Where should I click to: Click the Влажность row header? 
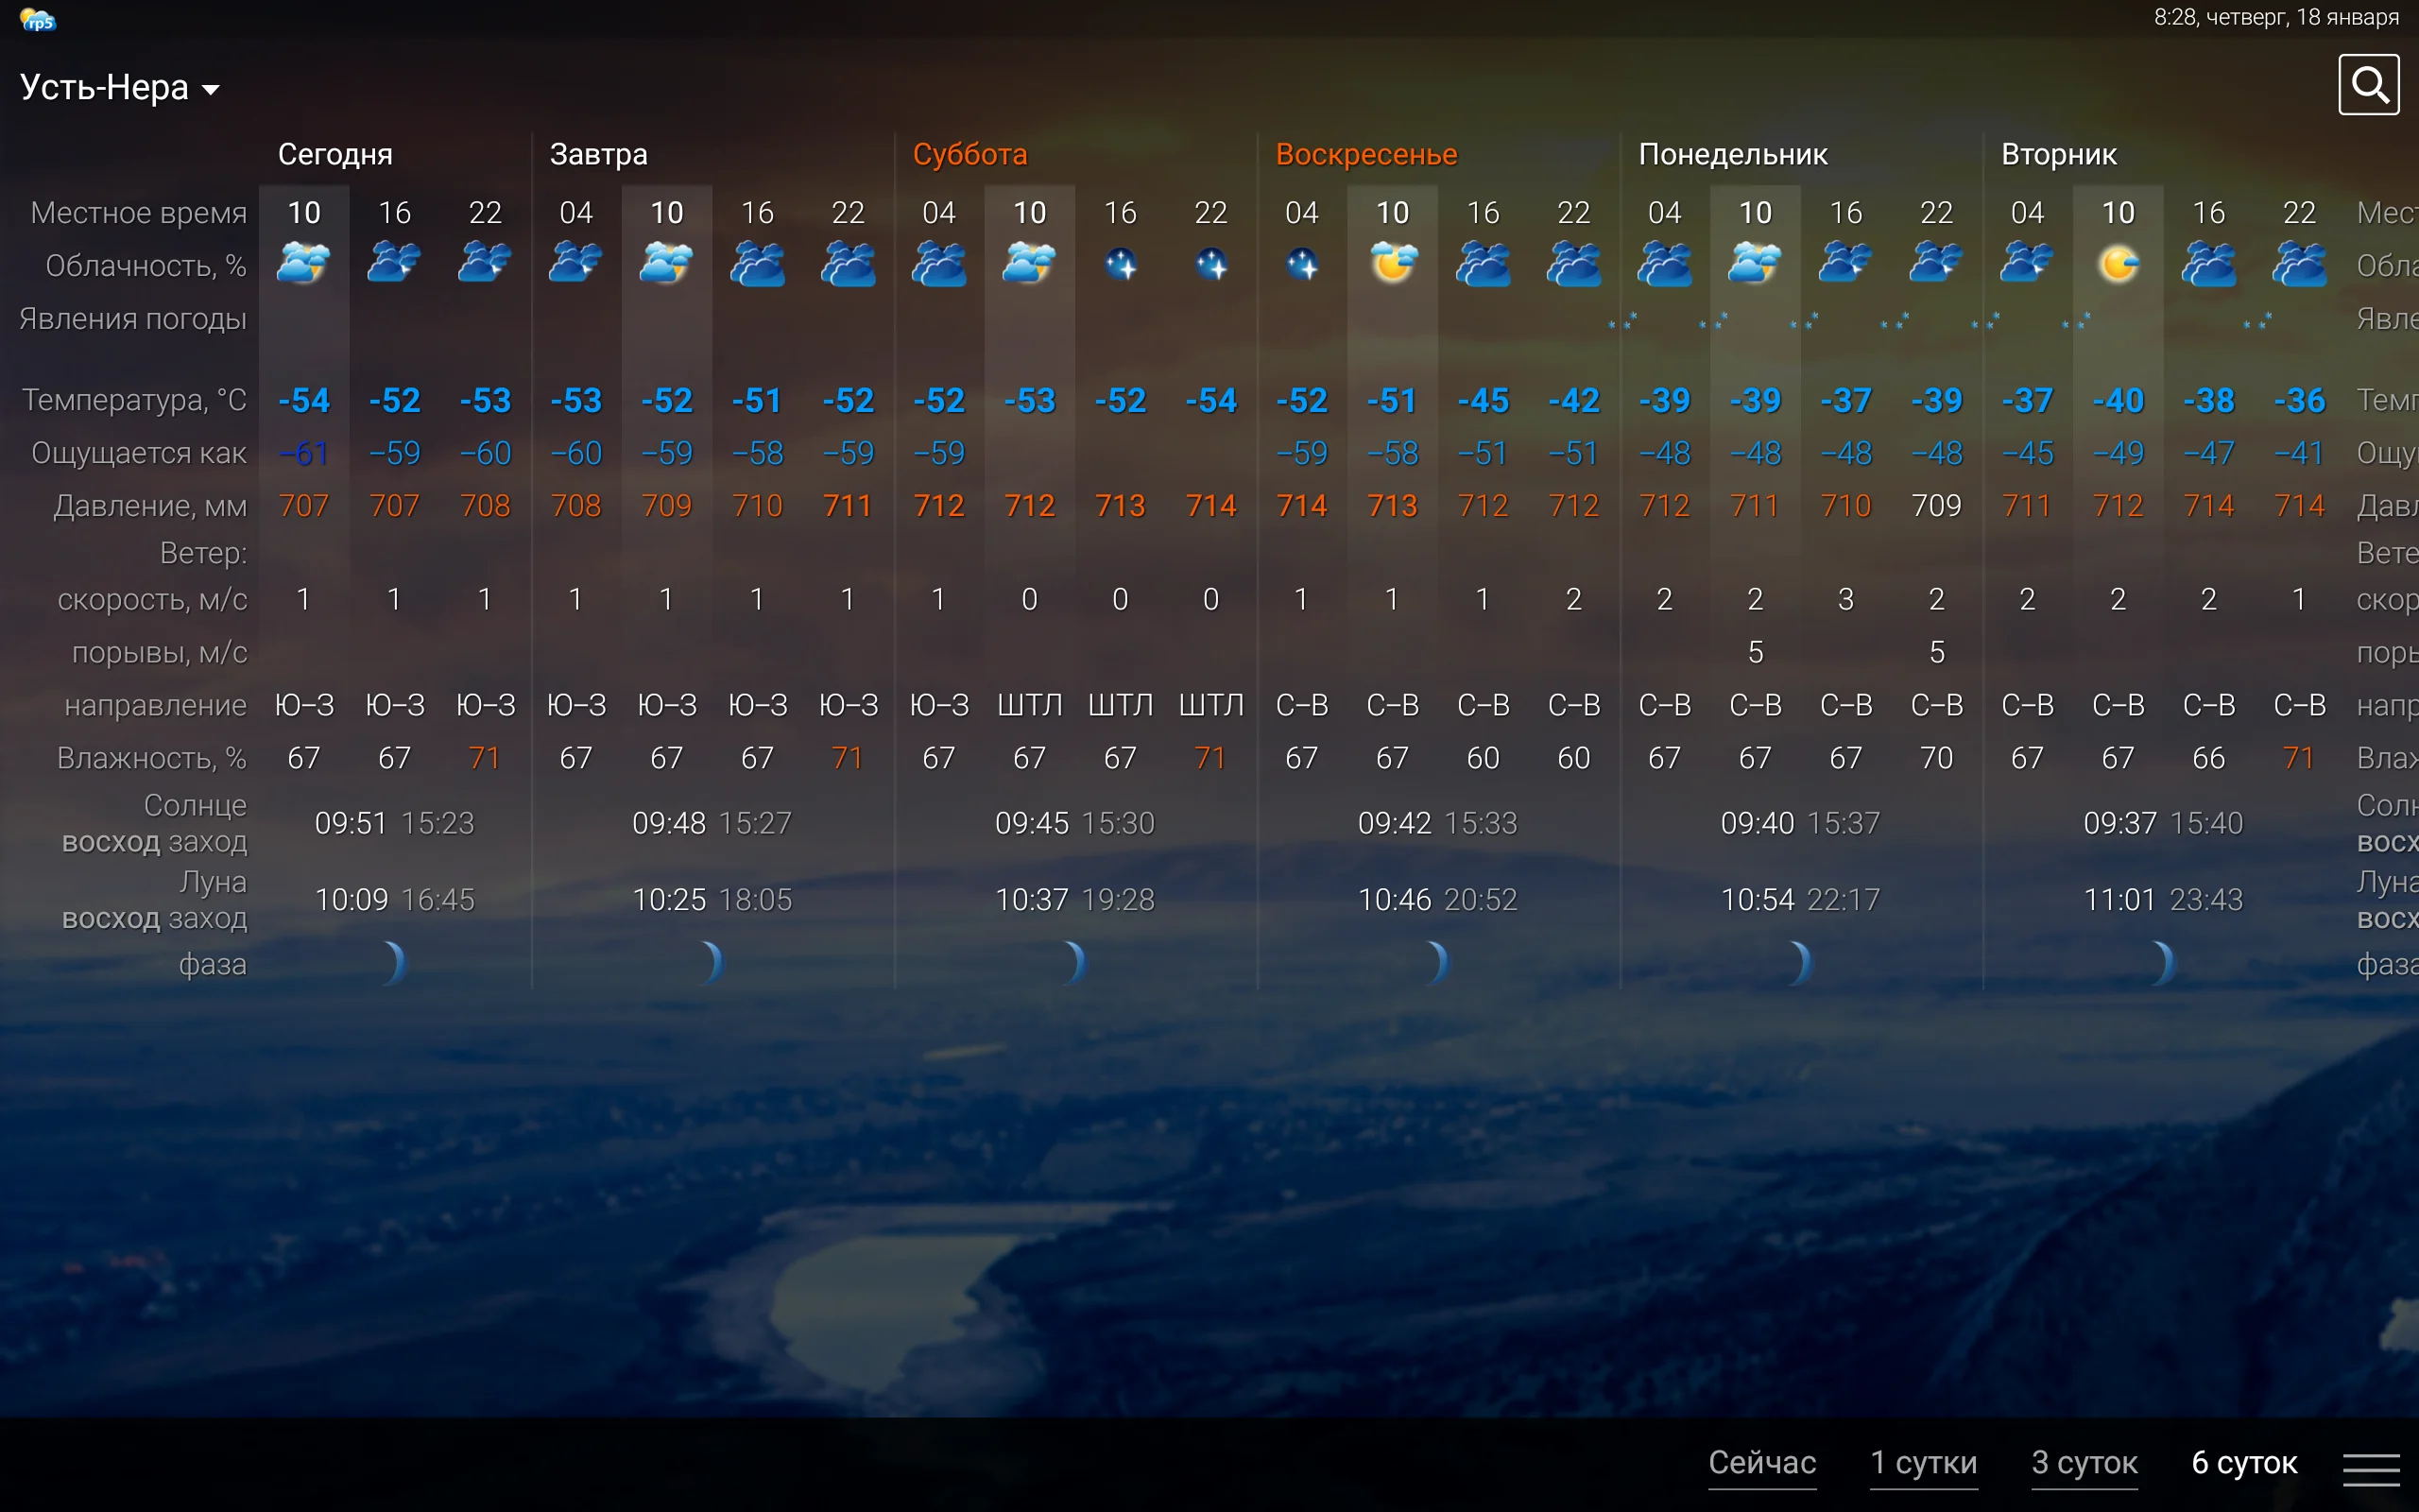[x=151, y=758]
